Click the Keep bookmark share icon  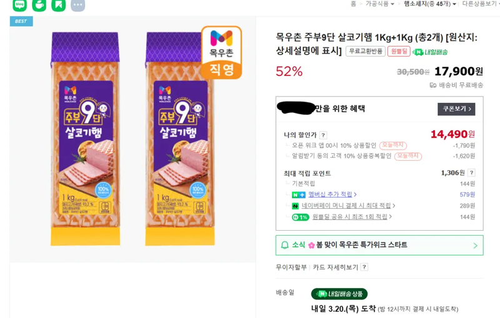(58, 4)
